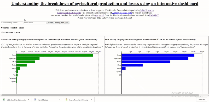The image size is (209, 102).
Task: Focus the Enter Year input field
Action: point(35,23)
